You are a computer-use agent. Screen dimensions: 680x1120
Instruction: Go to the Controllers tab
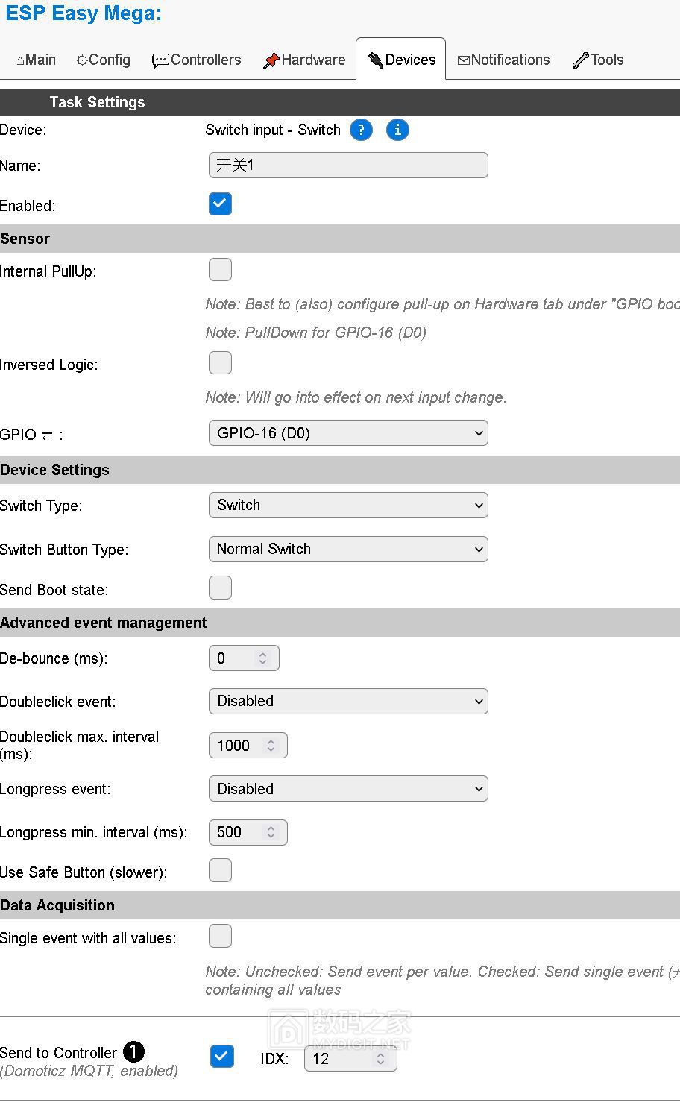point(197,60)
